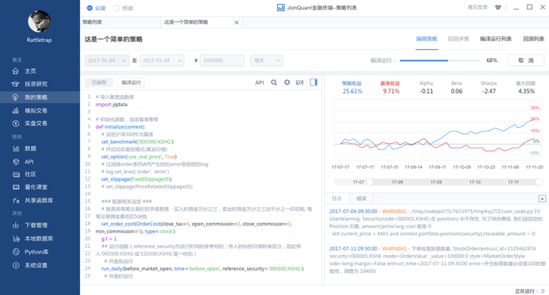Viewport: 549px width, 295px height.
Task: Click the right handle of chart range slider
Action: pos(539,182)
